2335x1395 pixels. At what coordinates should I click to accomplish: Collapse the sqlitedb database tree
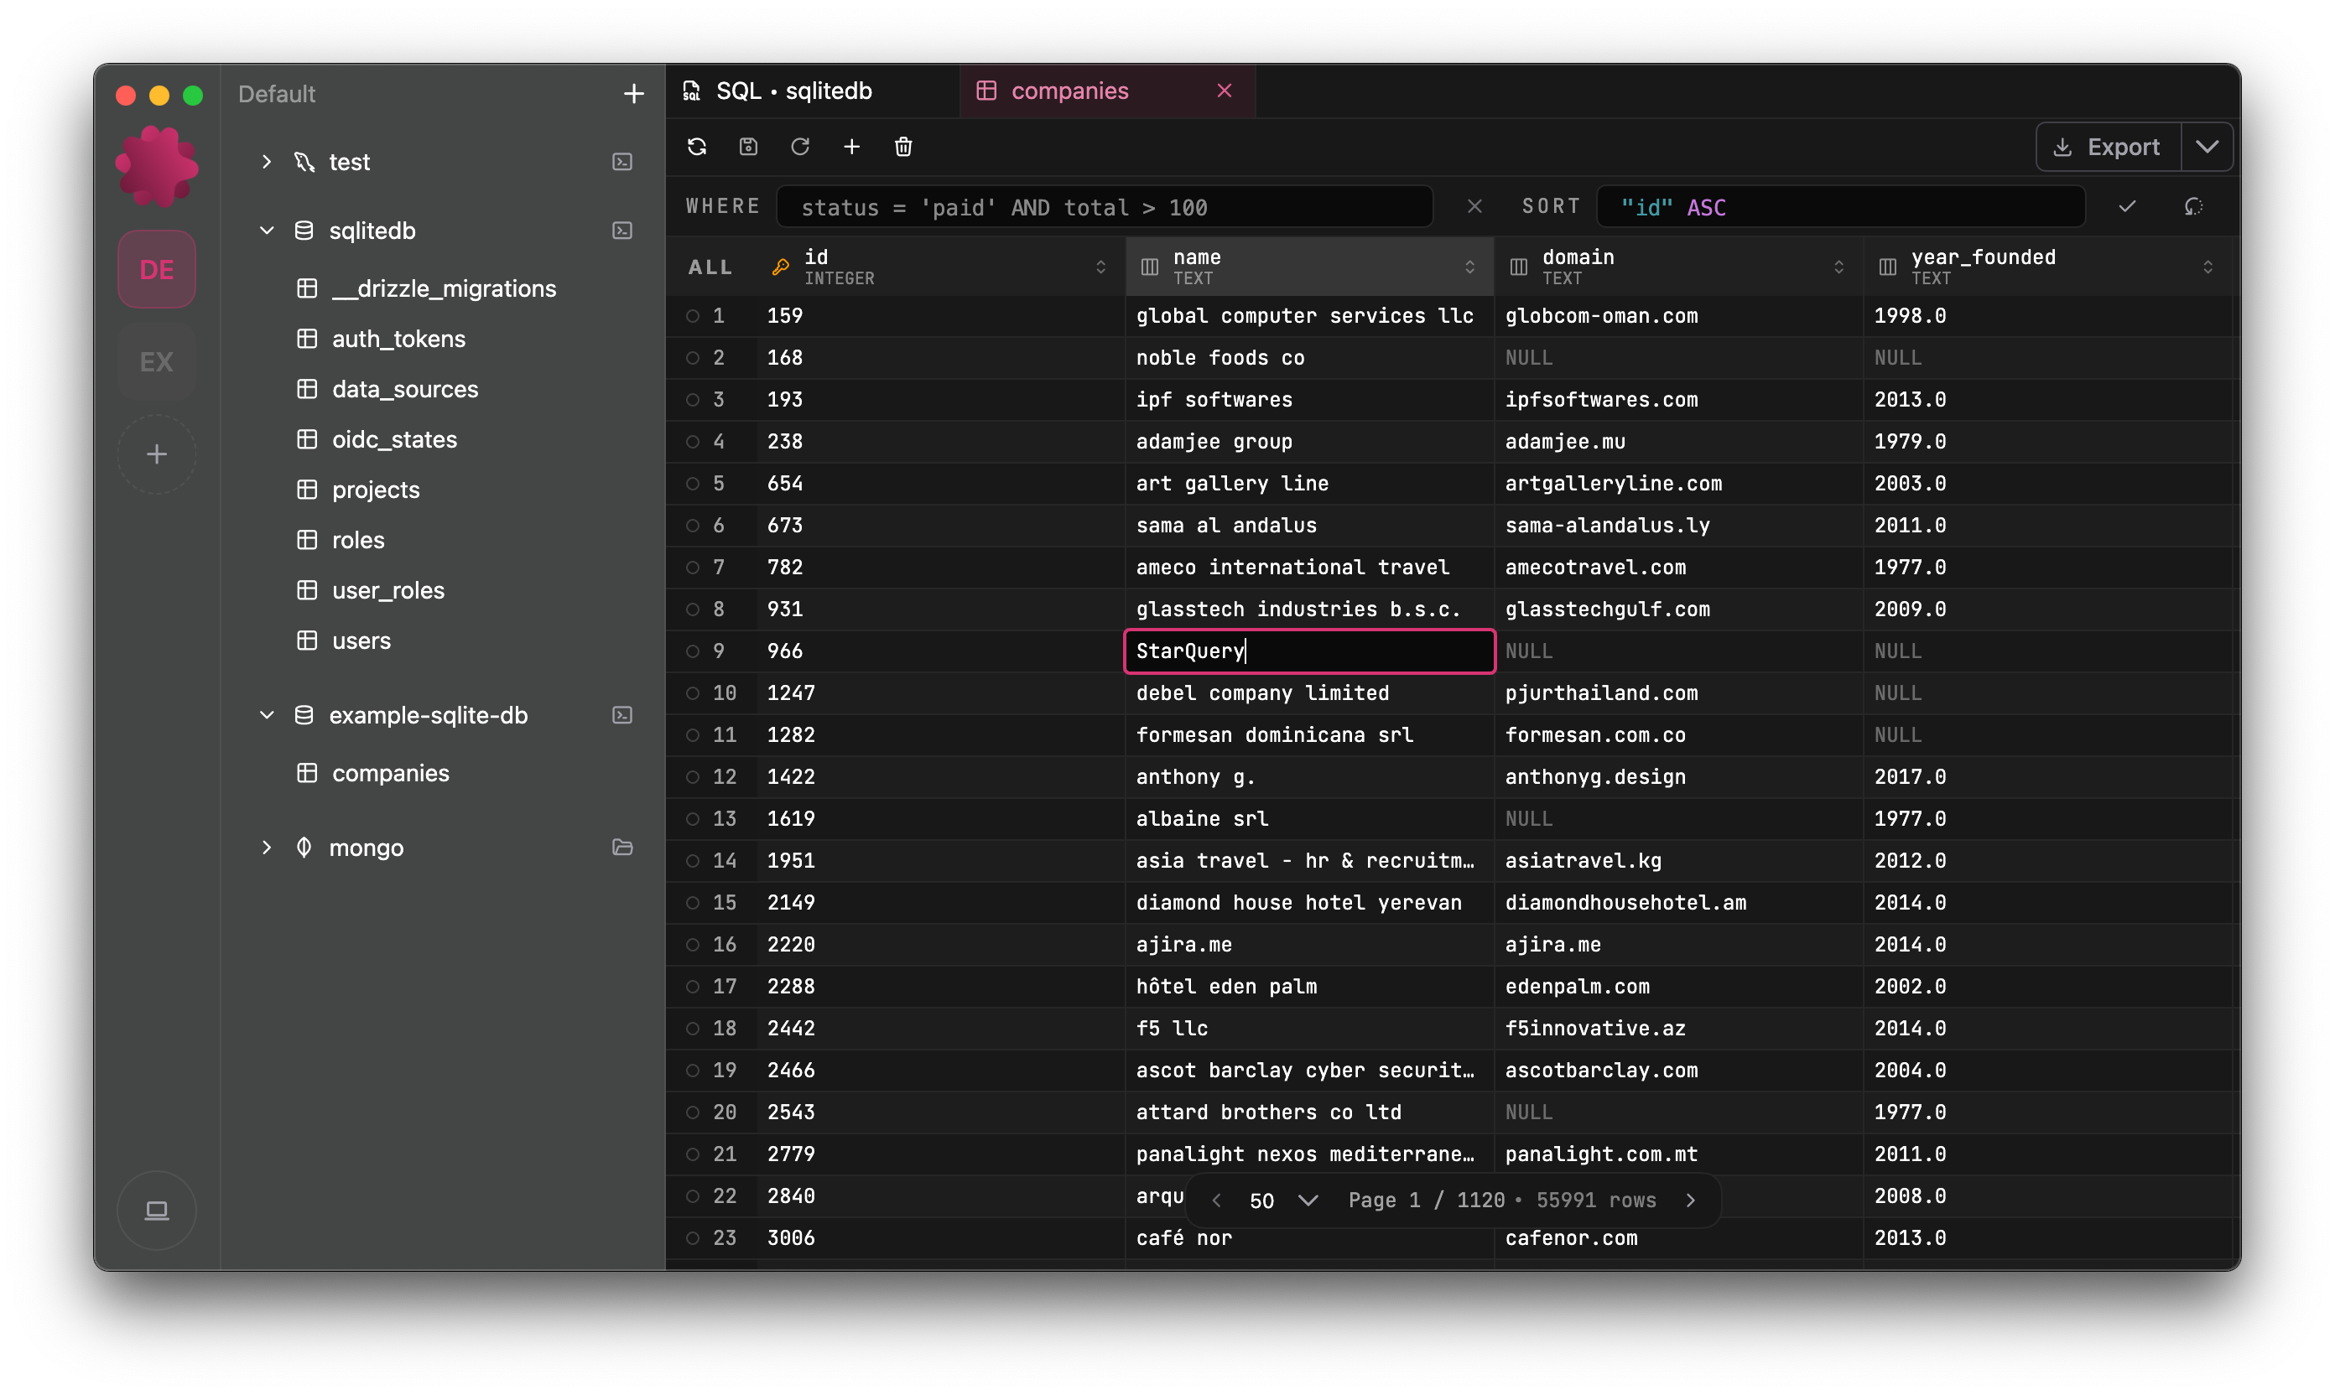click(x=266, y=231)
